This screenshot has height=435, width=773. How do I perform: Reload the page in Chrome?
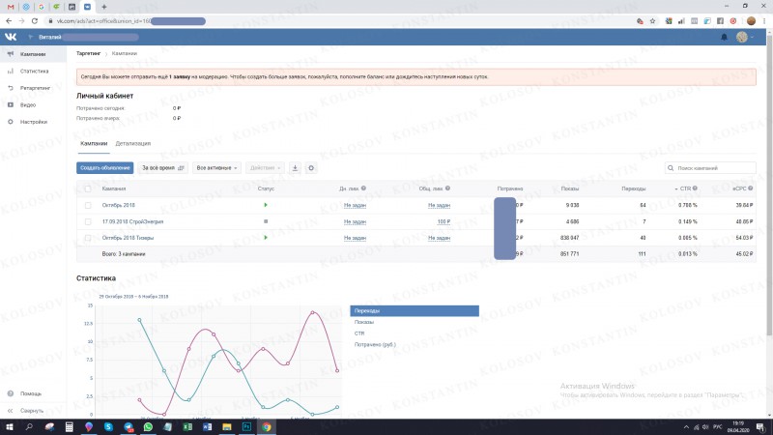(x=35, y=21)
